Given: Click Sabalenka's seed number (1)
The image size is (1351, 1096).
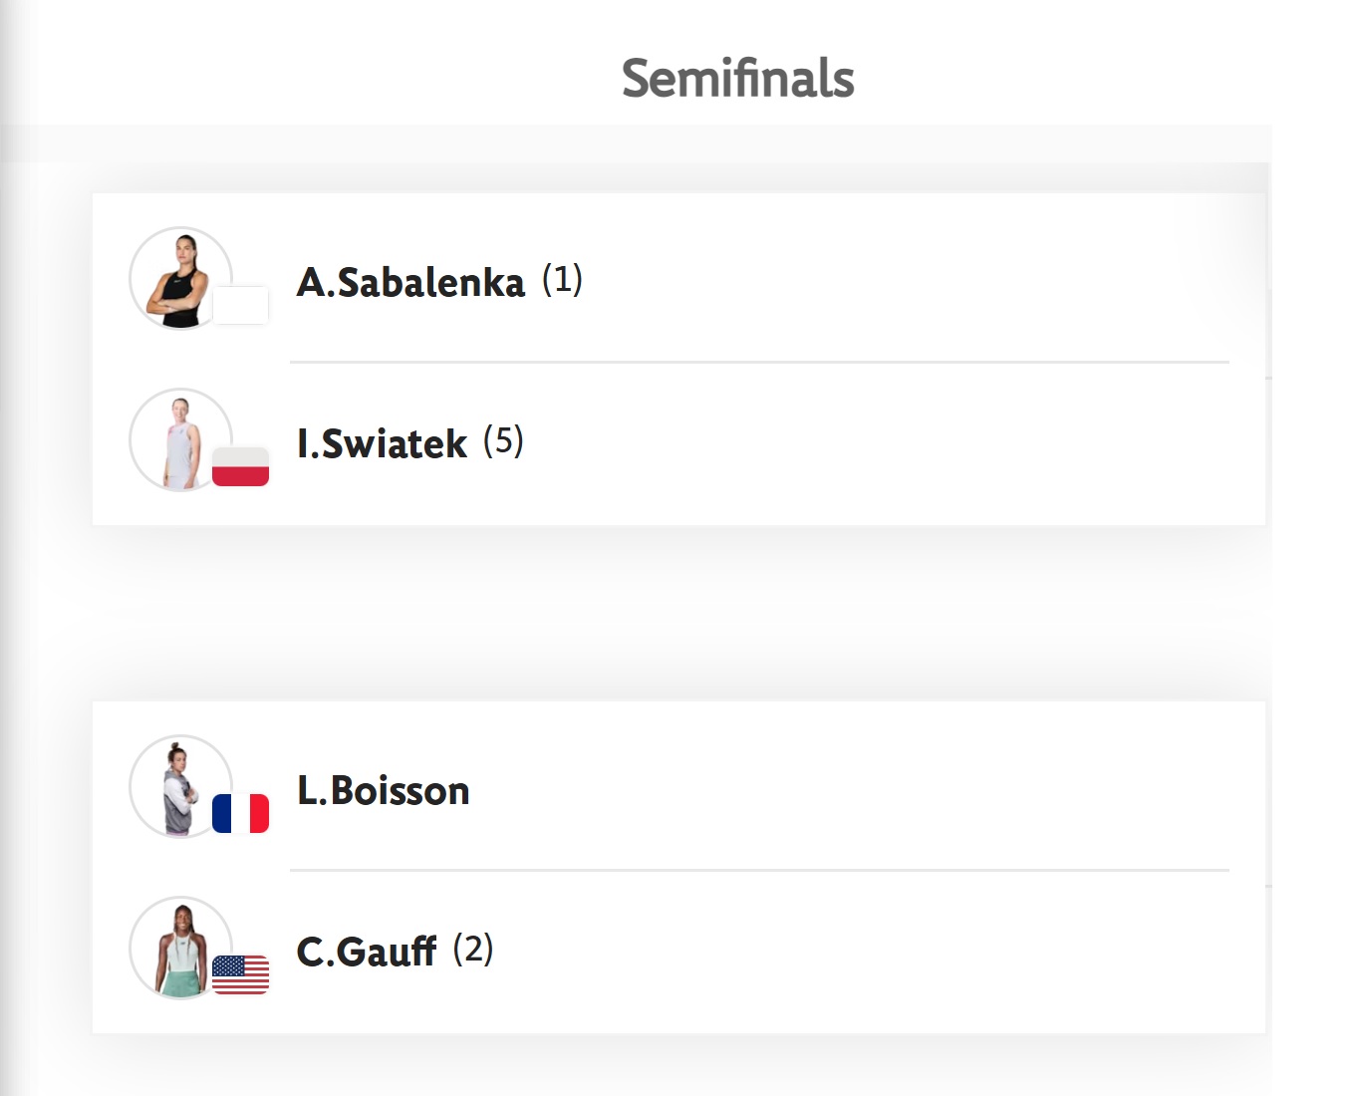Looking at the screenshot, I should coord(562,280).
